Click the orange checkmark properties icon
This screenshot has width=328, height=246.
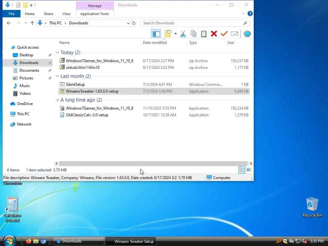224,34
